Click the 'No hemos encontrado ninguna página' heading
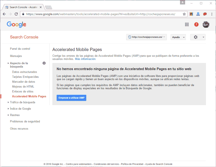The height and width of the screenshot is (167, 216). tap(124, 69)
